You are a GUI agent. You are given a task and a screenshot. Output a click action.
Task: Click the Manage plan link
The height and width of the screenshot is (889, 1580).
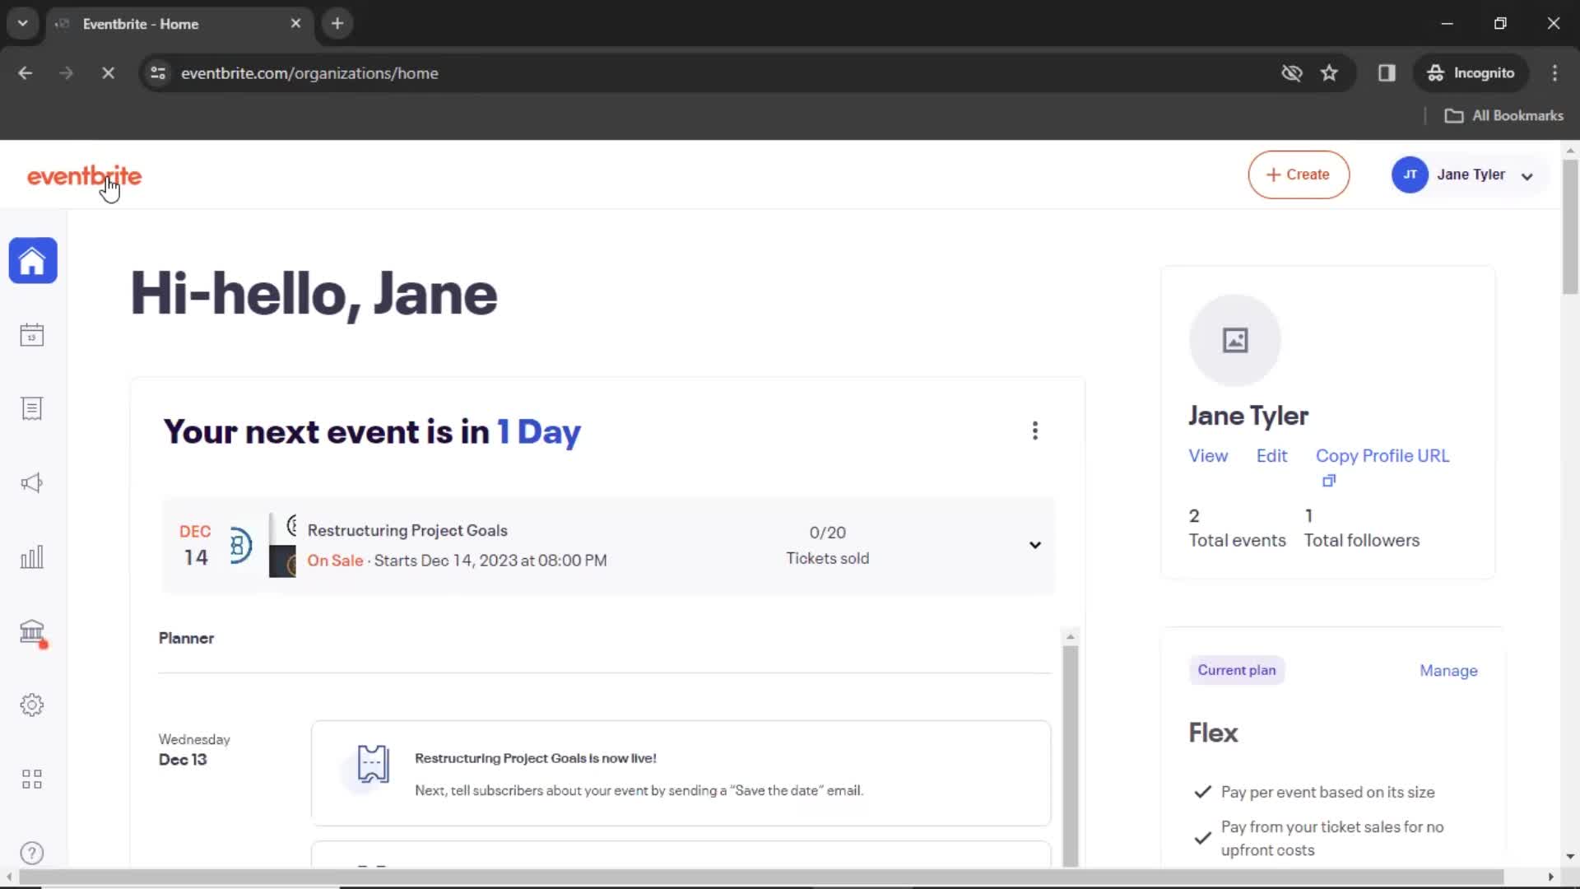pos(1448,671)
